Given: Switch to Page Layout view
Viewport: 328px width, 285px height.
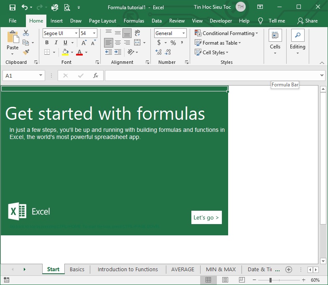Looking at the screenshot, I should pos(225,280).
